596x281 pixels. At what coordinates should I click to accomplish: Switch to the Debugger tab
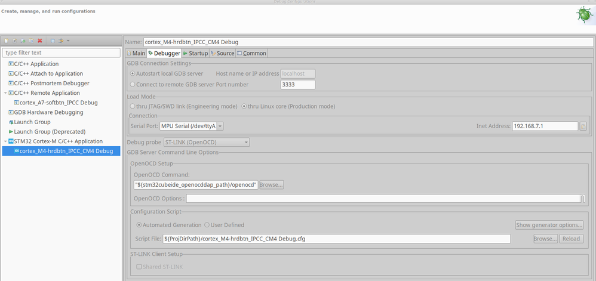coord(164,53)
